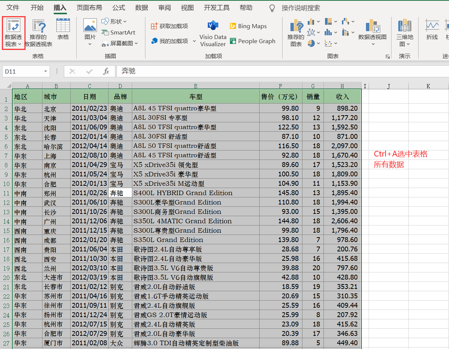Expand the 图片 dropdown arrow
The height and width of the screenshot is (349, 449).
(x=90, y=44)
